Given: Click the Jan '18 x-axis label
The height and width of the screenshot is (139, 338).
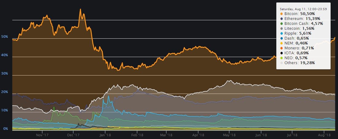Looking at the screenshot, I should [105, 135].
